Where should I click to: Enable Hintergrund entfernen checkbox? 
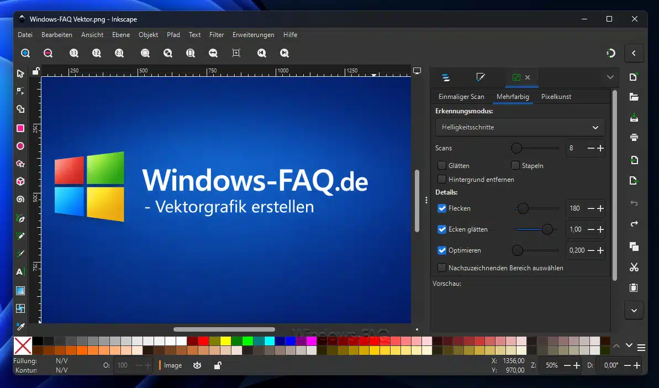pos(442,179)
